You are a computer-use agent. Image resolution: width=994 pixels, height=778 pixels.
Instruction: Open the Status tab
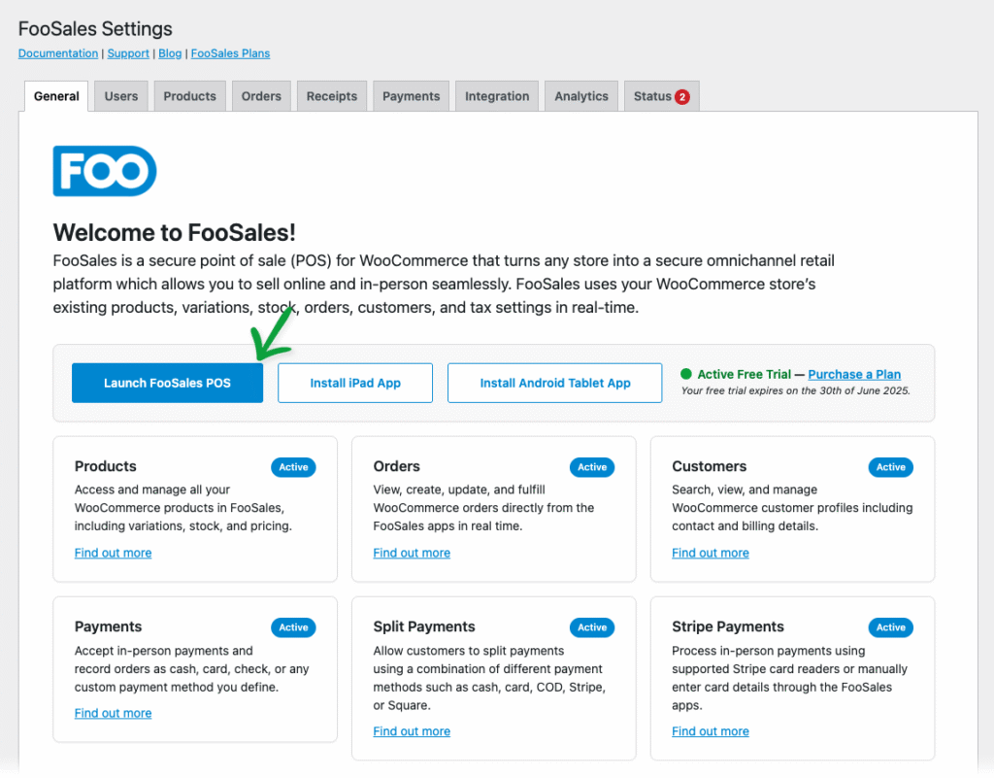pyautogui.click(x=661, y=96)
